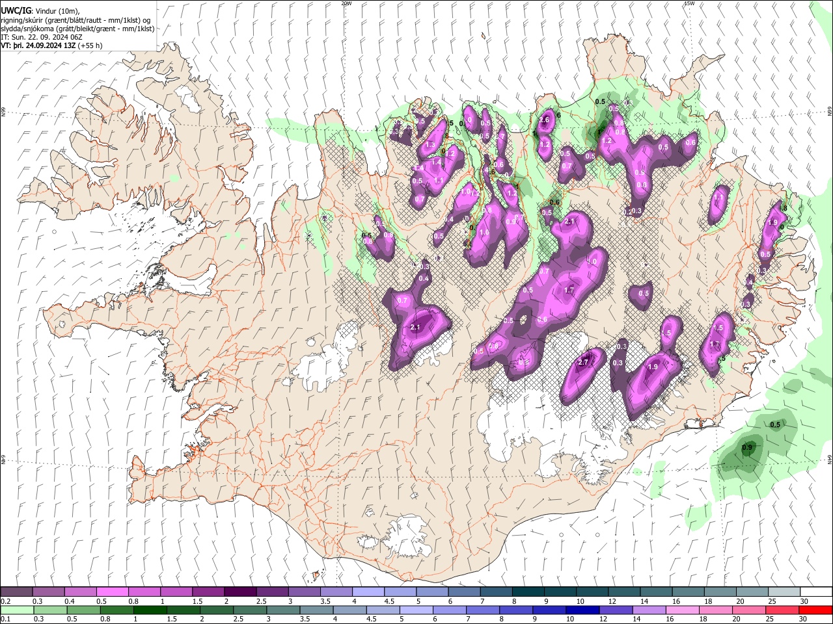Screen dimensions: 833x624
Task: Click the bright red swatch after 30
Action: 815,610
